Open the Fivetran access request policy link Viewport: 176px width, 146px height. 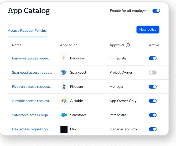click(x=32, y=87)
